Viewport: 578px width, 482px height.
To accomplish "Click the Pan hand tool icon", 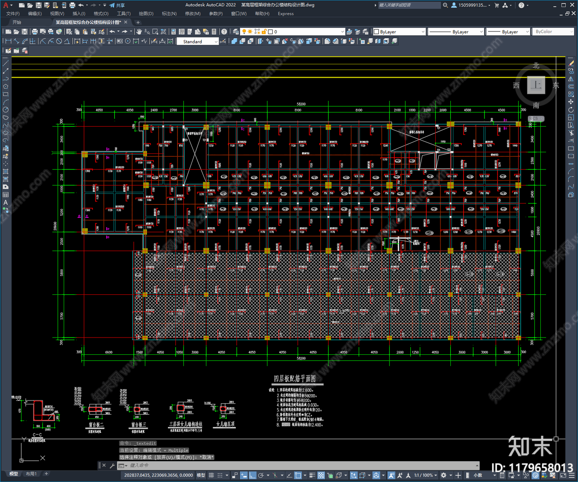I will tap(139, 32).
